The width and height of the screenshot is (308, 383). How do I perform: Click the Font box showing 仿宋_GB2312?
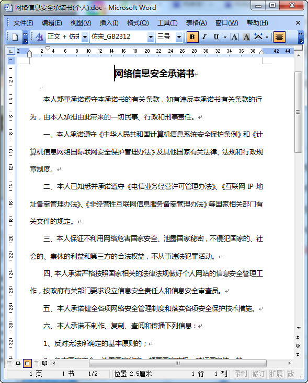[119, 37]
